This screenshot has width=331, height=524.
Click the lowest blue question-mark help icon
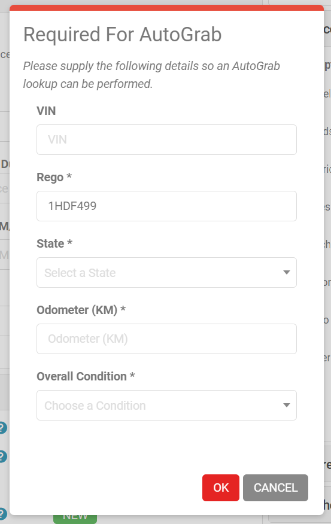click(2, 514)
